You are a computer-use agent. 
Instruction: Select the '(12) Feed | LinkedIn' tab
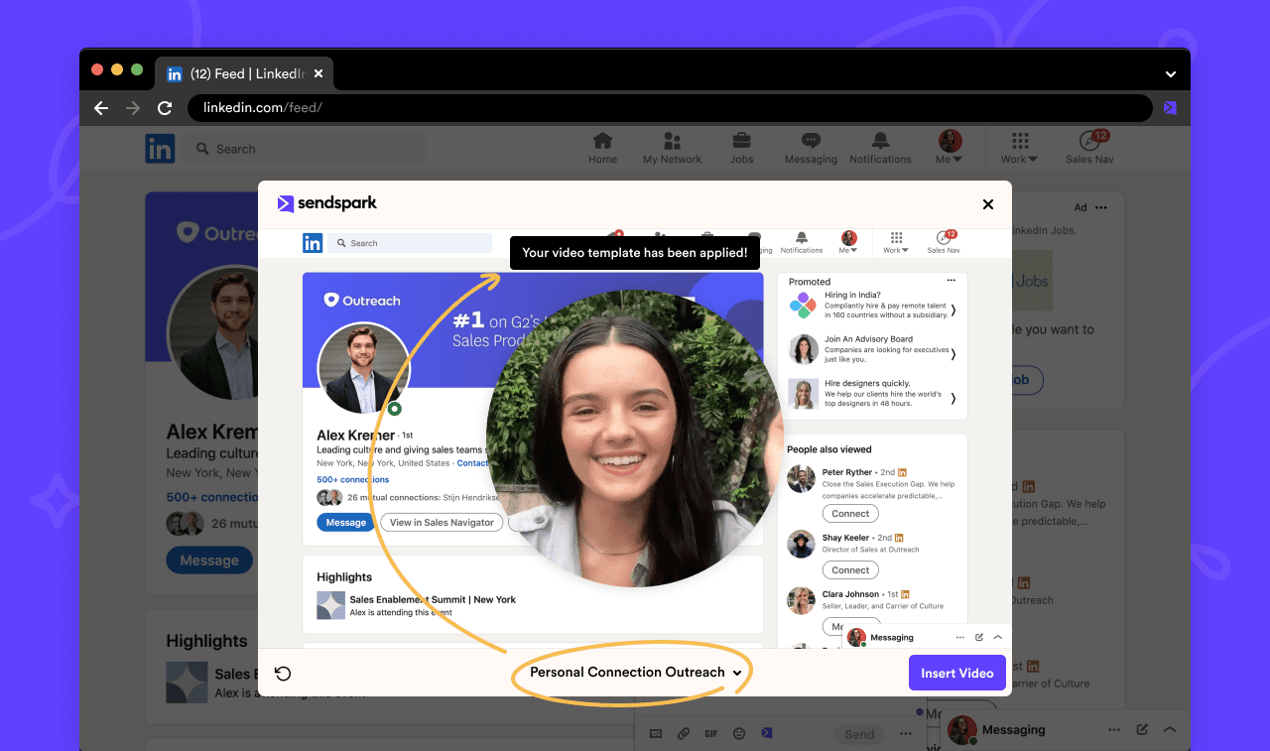[x=245, y=73]
